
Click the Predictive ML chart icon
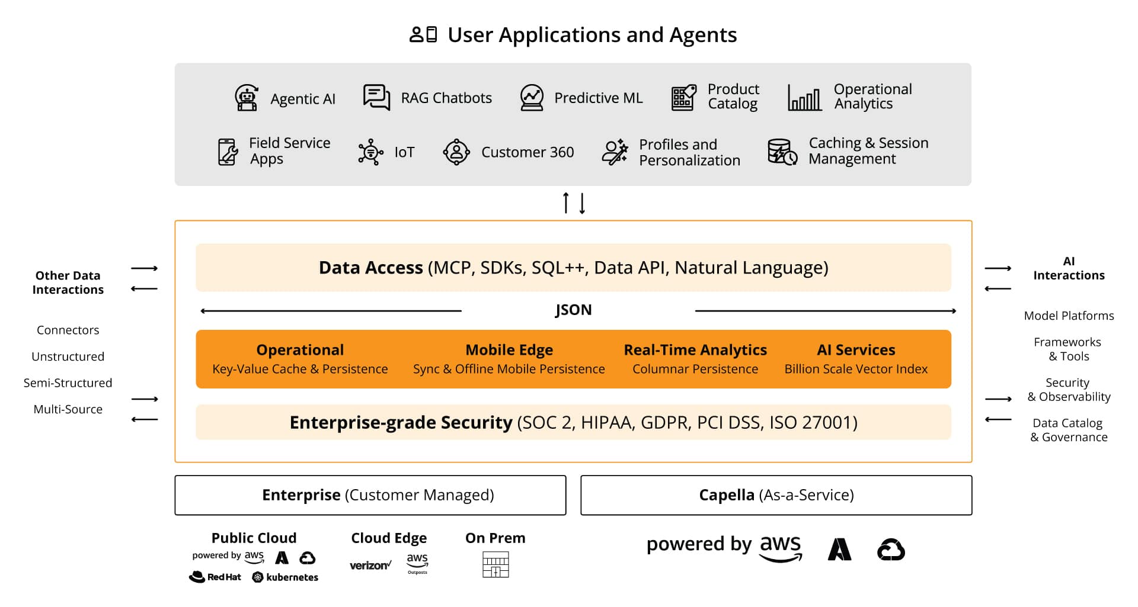(x=532, y=97)
